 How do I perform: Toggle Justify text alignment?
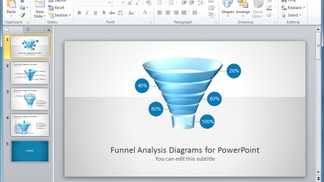click(184, 13)
